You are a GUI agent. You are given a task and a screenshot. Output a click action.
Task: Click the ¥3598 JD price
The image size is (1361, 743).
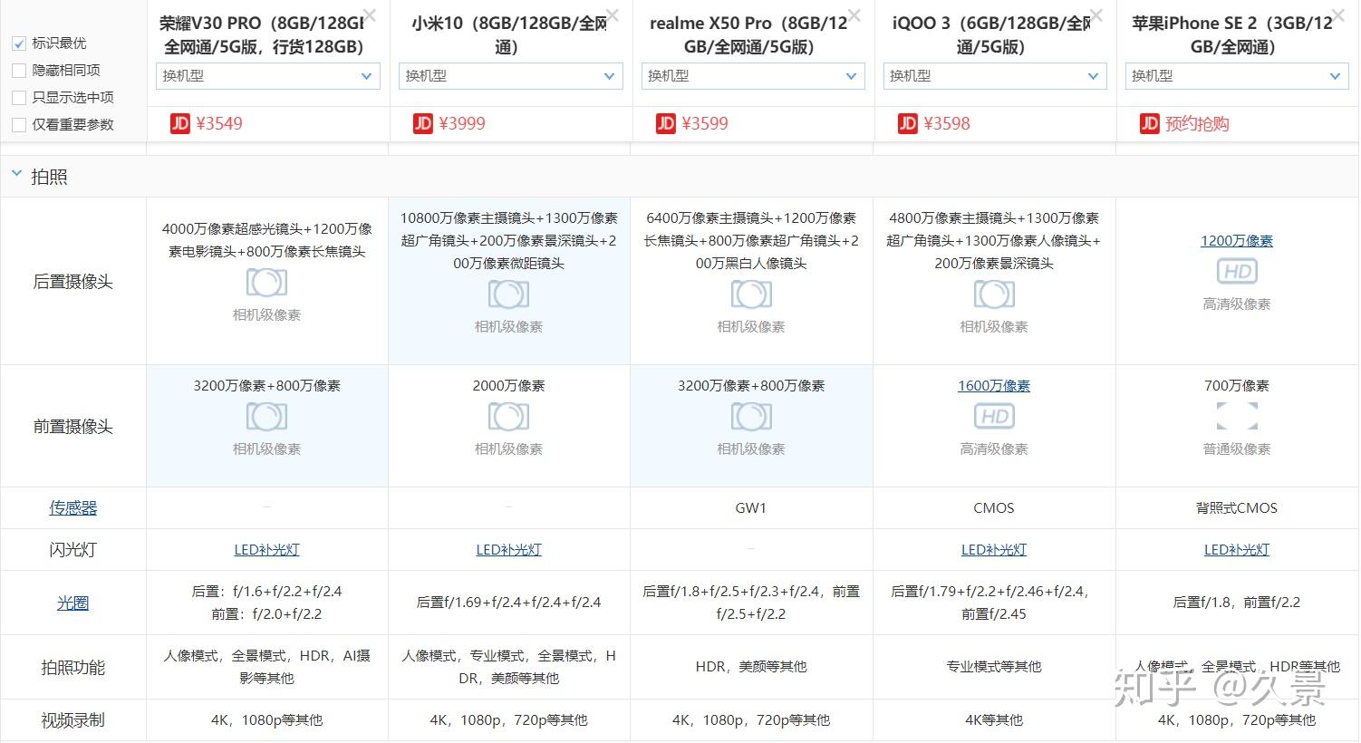(x=947, y=123)
